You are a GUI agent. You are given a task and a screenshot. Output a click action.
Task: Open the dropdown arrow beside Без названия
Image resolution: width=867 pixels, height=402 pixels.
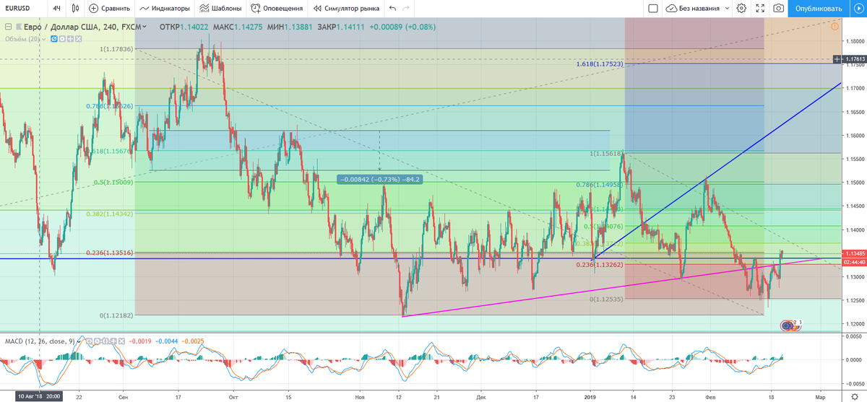726,9
